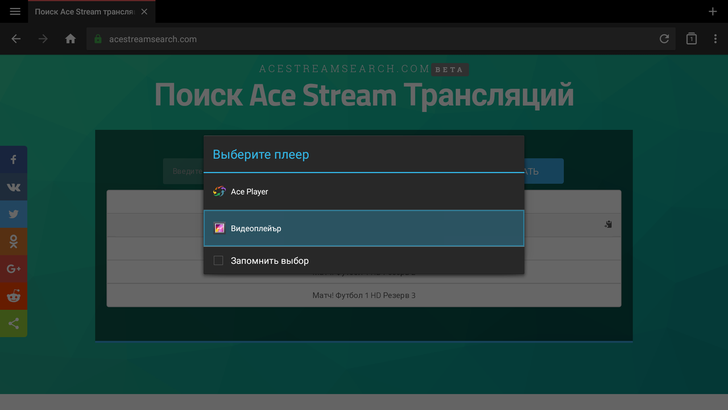Open the browser hamburger menu
Image resolution: width=728 pixels, height=410 pixels.
(x=15, y=11)
